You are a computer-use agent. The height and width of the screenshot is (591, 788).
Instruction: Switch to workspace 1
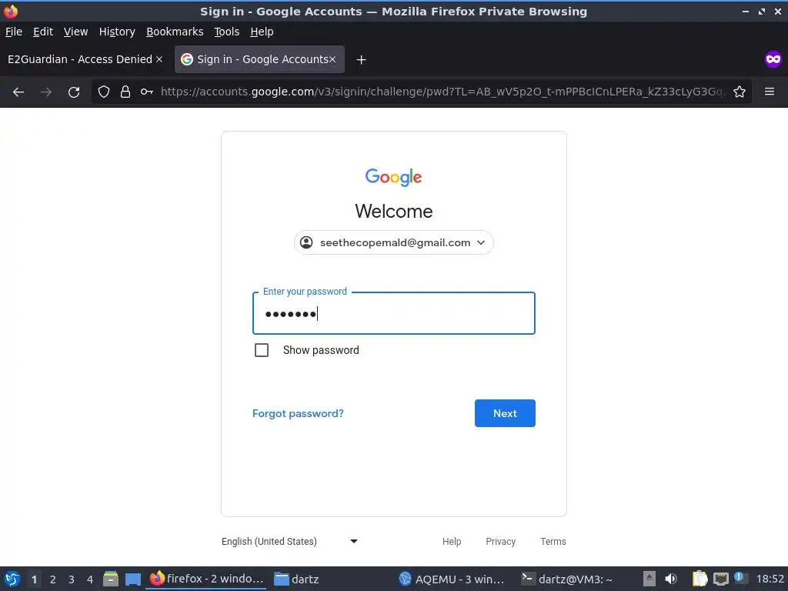(x=34, y=579)
